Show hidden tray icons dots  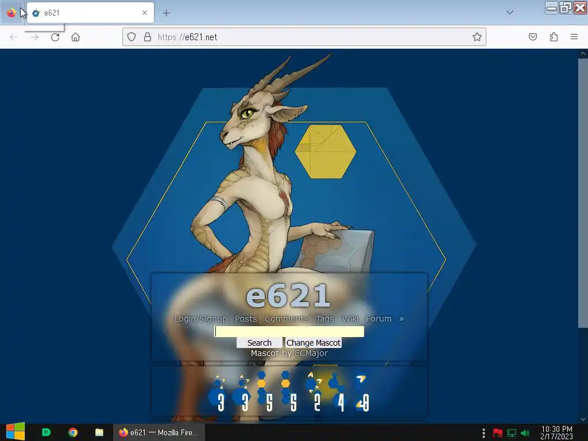[x=483, y=433]
